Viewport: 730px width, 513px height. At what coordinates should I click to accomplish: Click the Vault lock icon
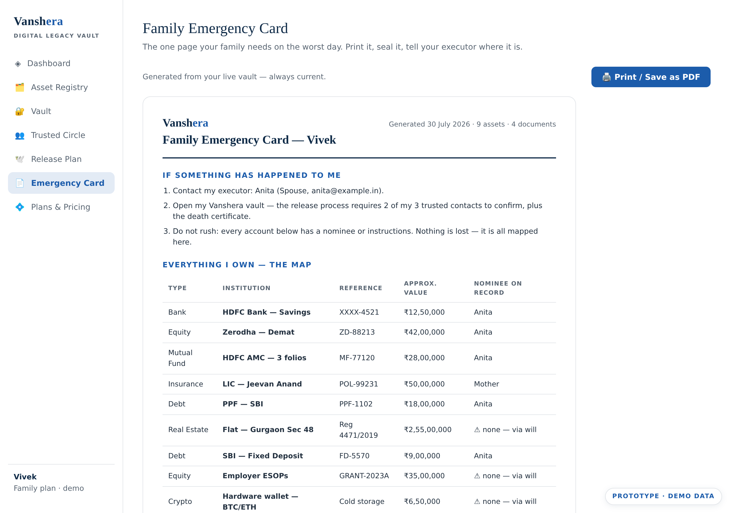[x=20, y=111]
